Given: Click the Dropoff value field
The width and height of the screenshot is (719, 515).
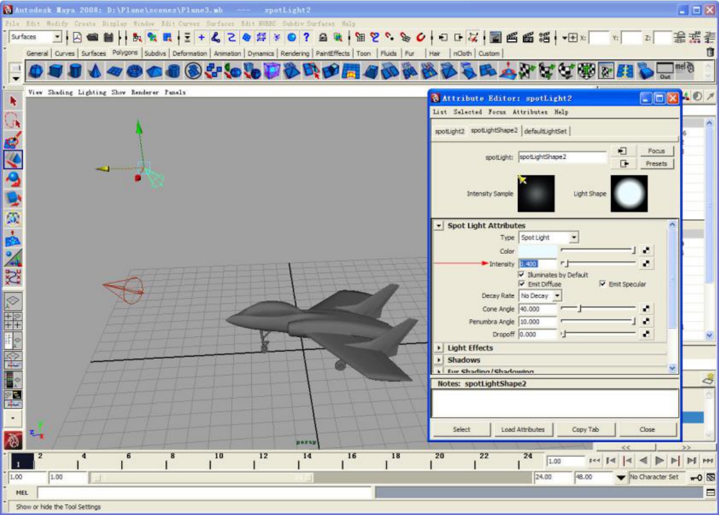Looking at the screenshot, I should 538,334.
